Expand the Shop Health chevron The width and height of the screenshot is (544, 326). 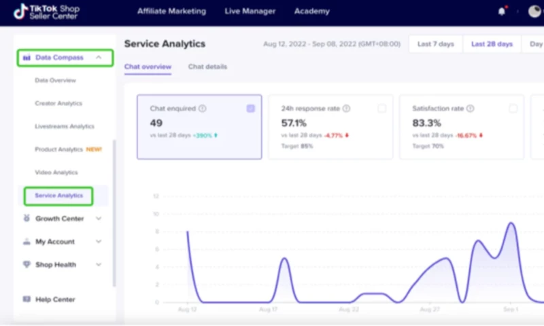coord(99,265)
